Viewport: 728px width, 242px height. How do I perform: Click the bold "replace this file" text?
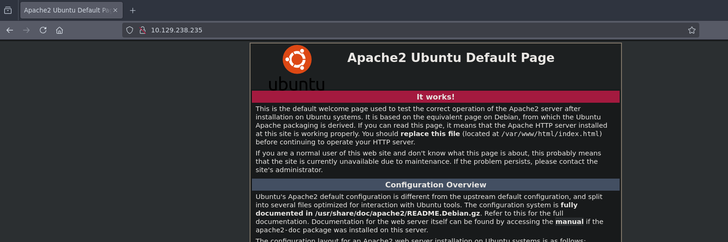(x=430, y=134)
